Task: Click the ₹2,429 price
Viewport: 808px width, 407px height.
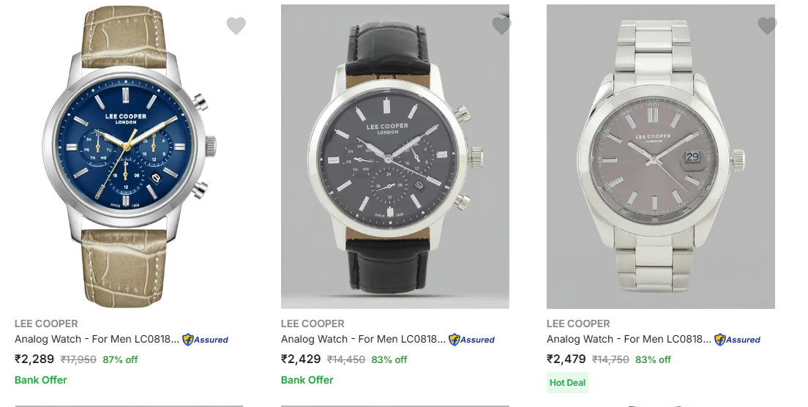Action: tap(301, 359)
